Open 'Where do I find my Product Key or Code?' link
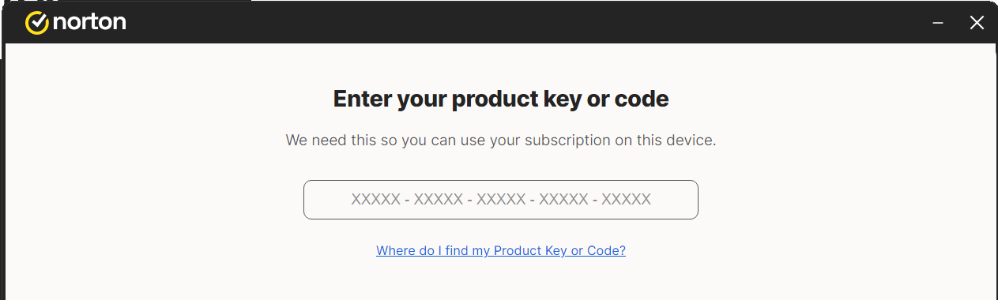This screenshot has width=998, height=300. (501, 251)
